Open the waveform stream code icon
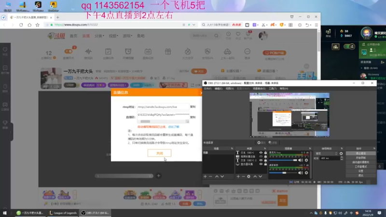This screenshot has width=386, height=217. click(x=88, y=52)
